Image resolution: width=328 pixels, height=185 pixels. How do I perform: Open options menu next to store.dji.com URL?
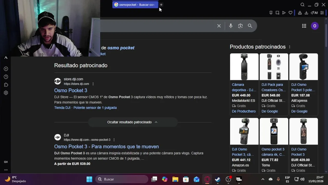pos(93,84)
